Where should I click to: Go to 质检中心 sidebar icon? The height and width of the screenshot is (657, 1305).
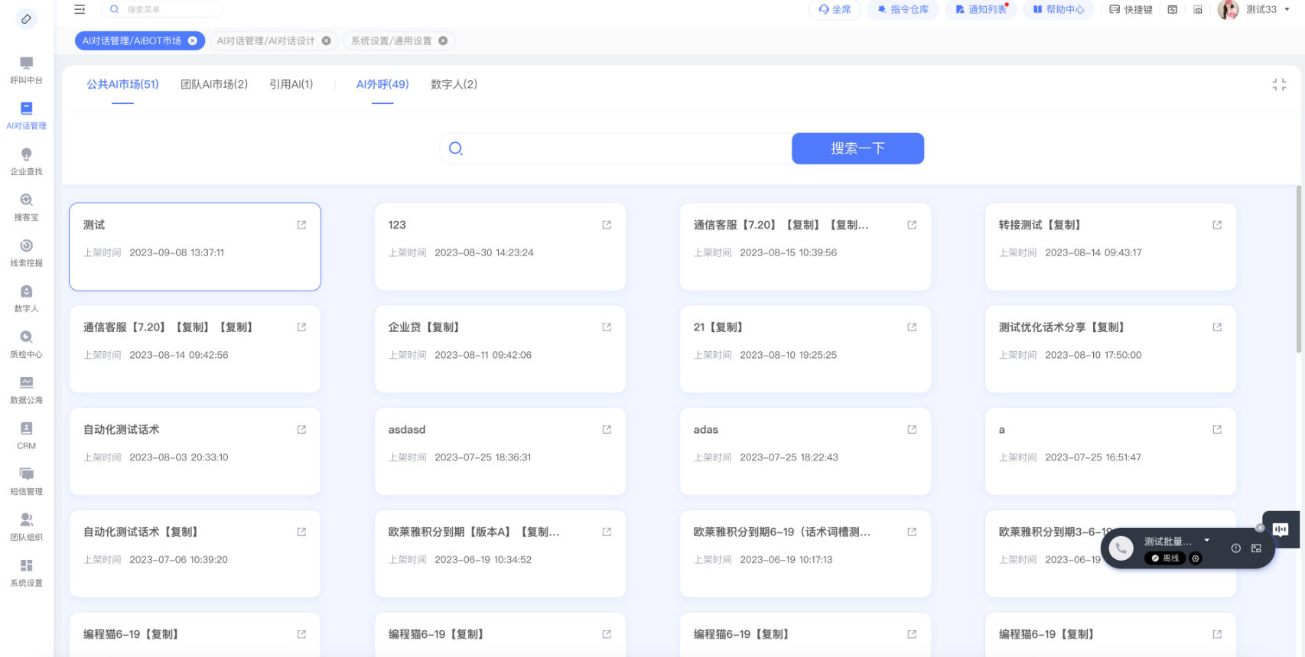[x=26, y=343]
